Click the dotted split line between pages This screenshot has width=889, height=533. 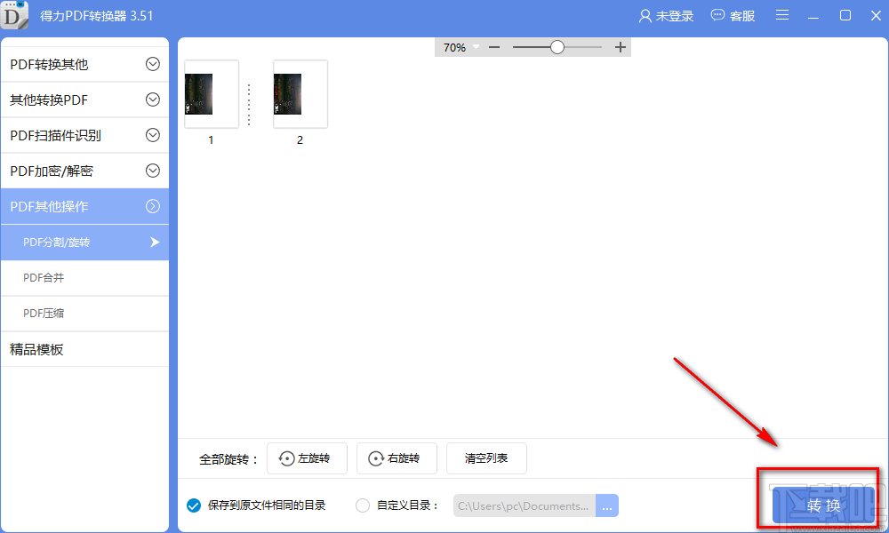click(x=249, y=105)
